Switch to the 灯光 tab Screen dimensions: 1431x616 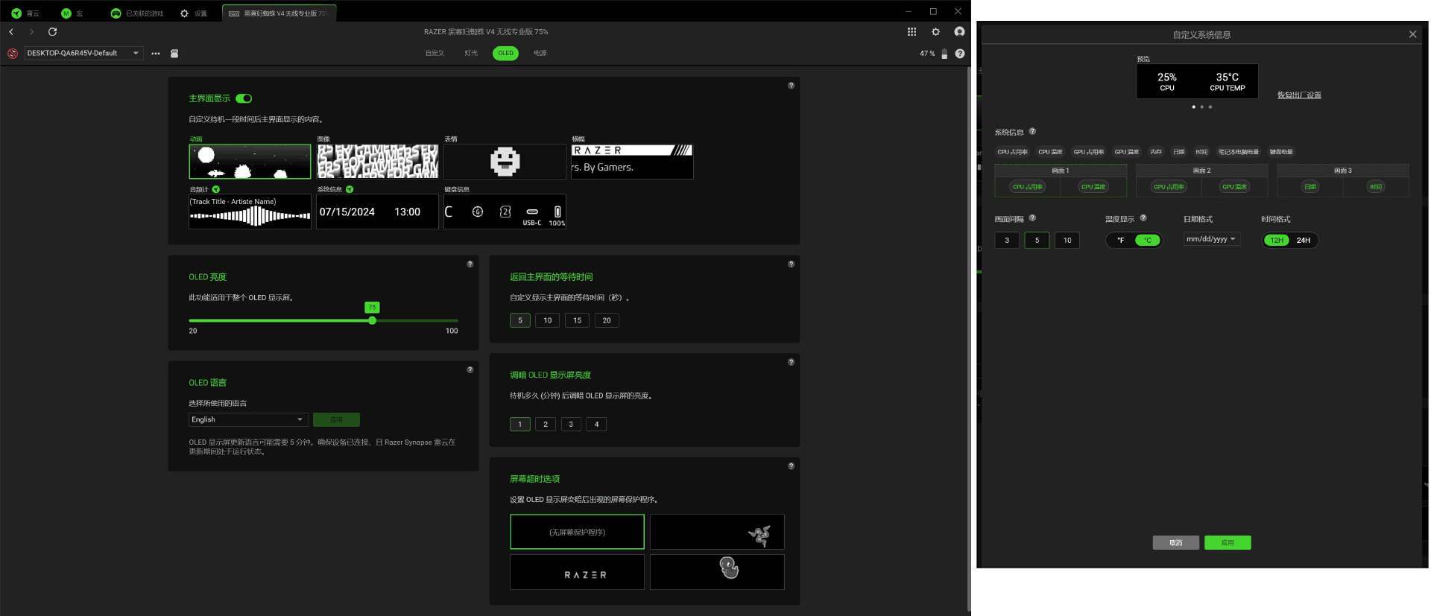[471, 54]
